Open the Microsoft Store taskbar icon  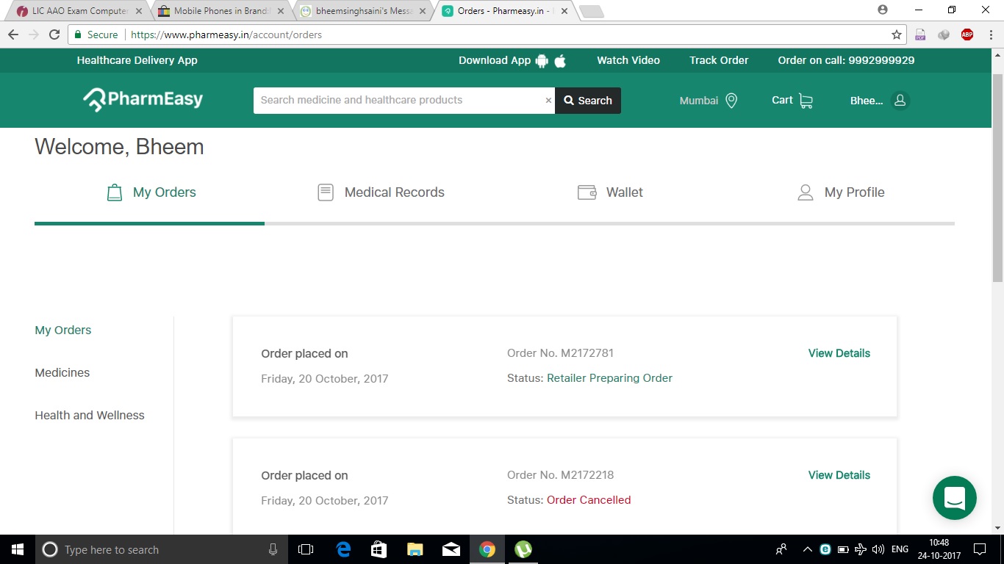(x=379, y=549)
